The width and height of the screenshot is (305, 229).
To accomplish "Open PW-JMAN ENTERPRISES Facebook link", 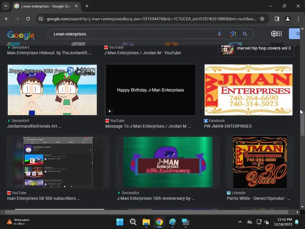I will click(x=228, y=126).
